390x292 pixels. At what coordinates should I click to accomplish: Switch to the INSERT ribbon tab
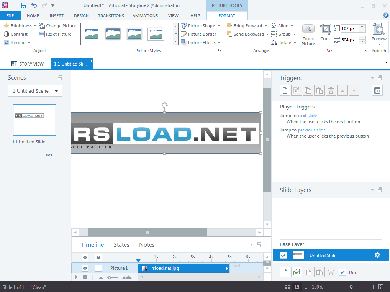tap(56, 16)
